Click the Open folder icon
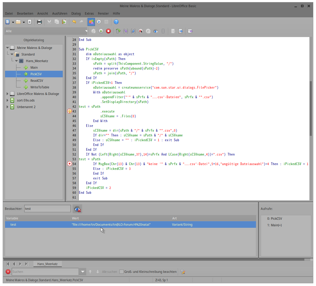Screen dimensions: 316x286 pyautogui.click(x=18, y=22)
